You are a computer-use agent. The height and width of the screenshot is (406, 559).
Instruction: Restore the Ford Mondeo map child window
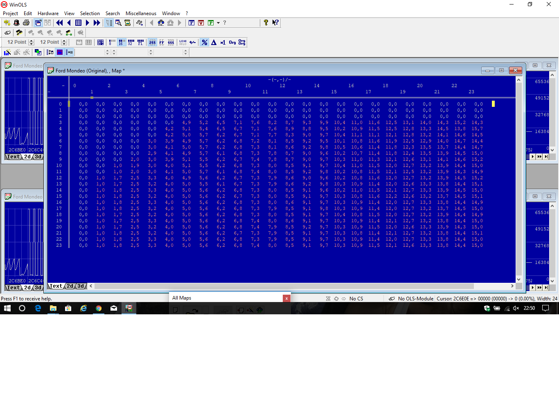[501, 70]
